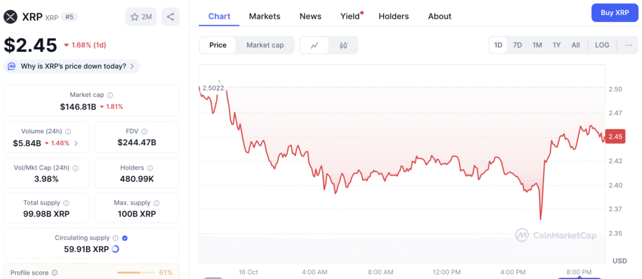Image resolution: width=642 pixels, height=279 pixels.
Task: Click the 2.45 current price label on chart
Action: pos(615,136)
